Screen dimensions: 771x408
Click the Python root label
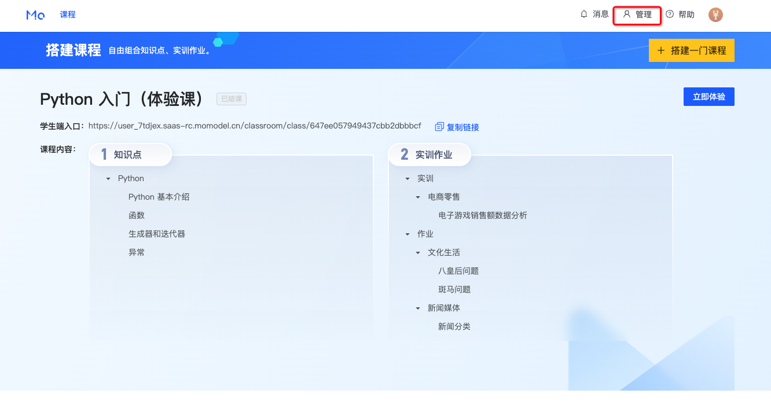pos(131,178)
